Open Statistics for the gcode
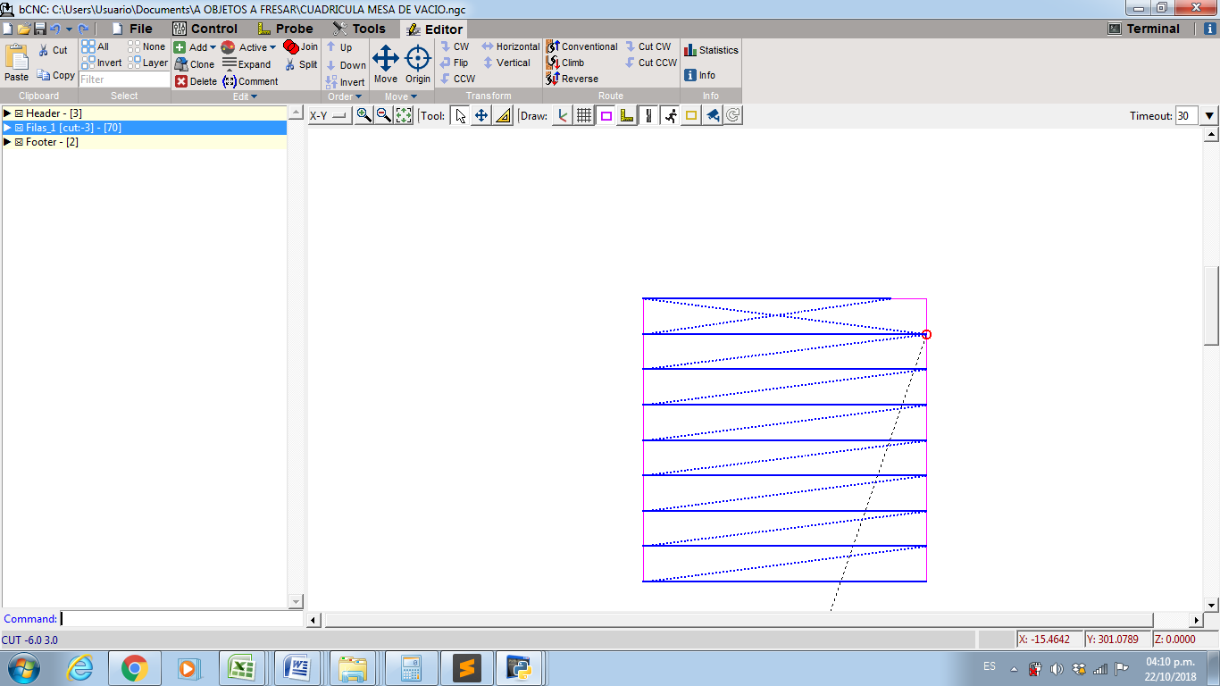 click(x=711, y=50)
